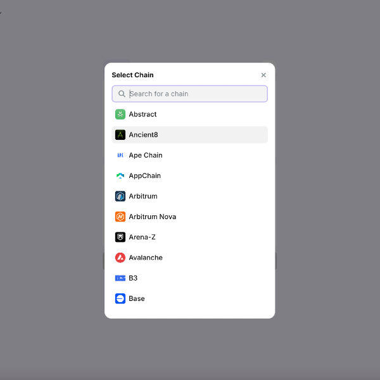Click the magnifying glass search icon
This screenshot has width=380, height=380.
pyautogui.click(x=122, y=94)
